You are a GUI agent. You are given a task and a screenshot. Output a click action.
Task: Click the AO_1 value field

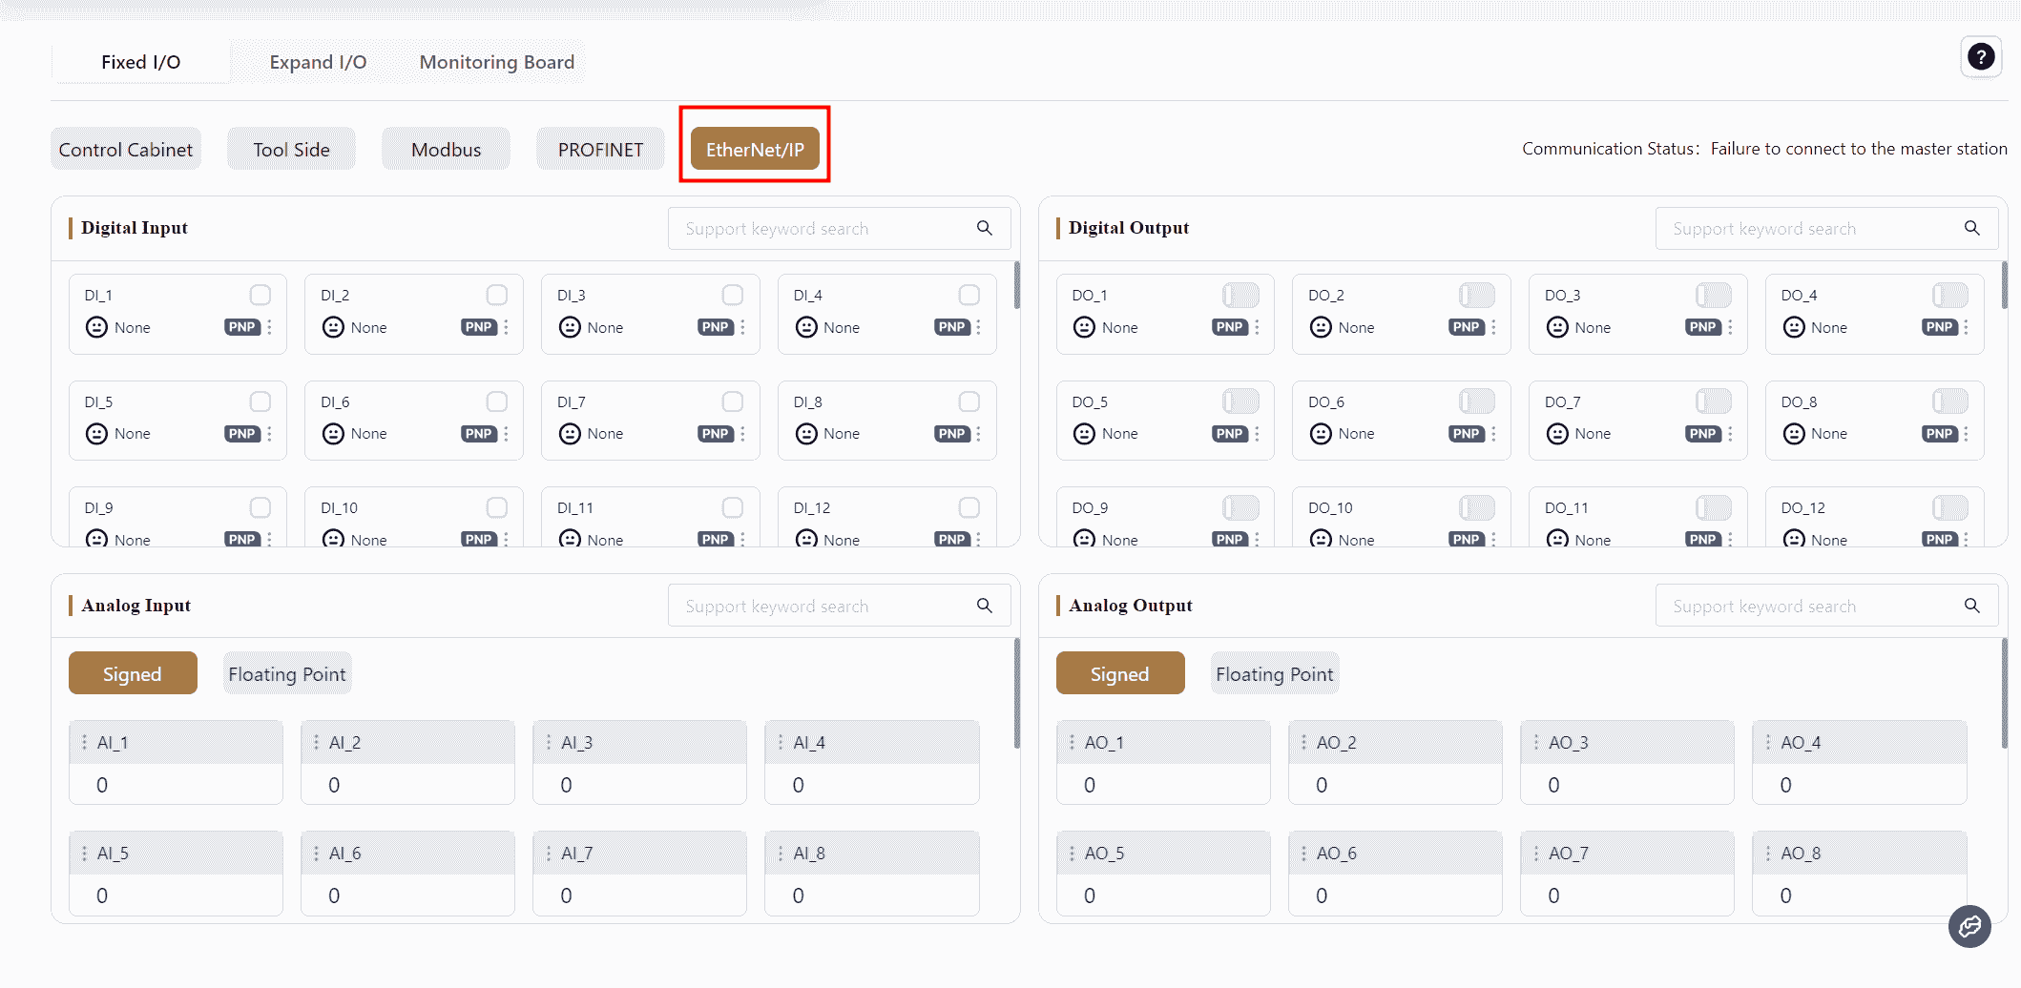pyautogui.click(x=1162, y=785)
